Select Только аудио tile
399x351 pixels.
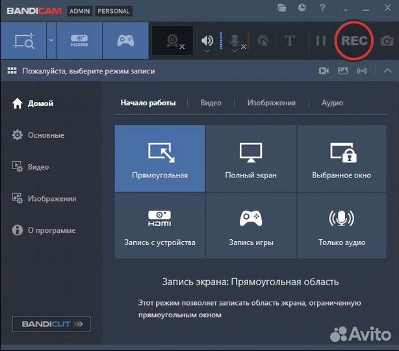(x=342, y=226)
